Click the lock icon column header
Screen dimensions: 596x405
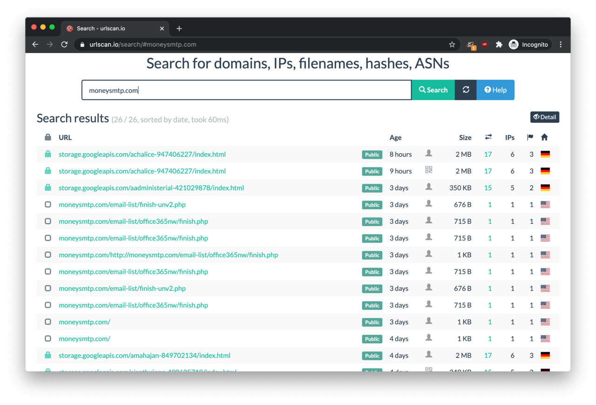pos(47,137)
